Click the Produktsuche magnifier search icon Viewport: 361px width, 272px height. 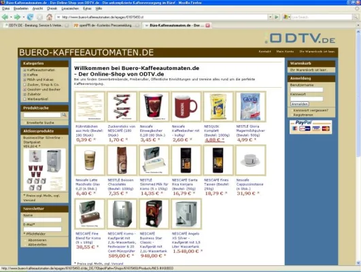tap(64, 114)
